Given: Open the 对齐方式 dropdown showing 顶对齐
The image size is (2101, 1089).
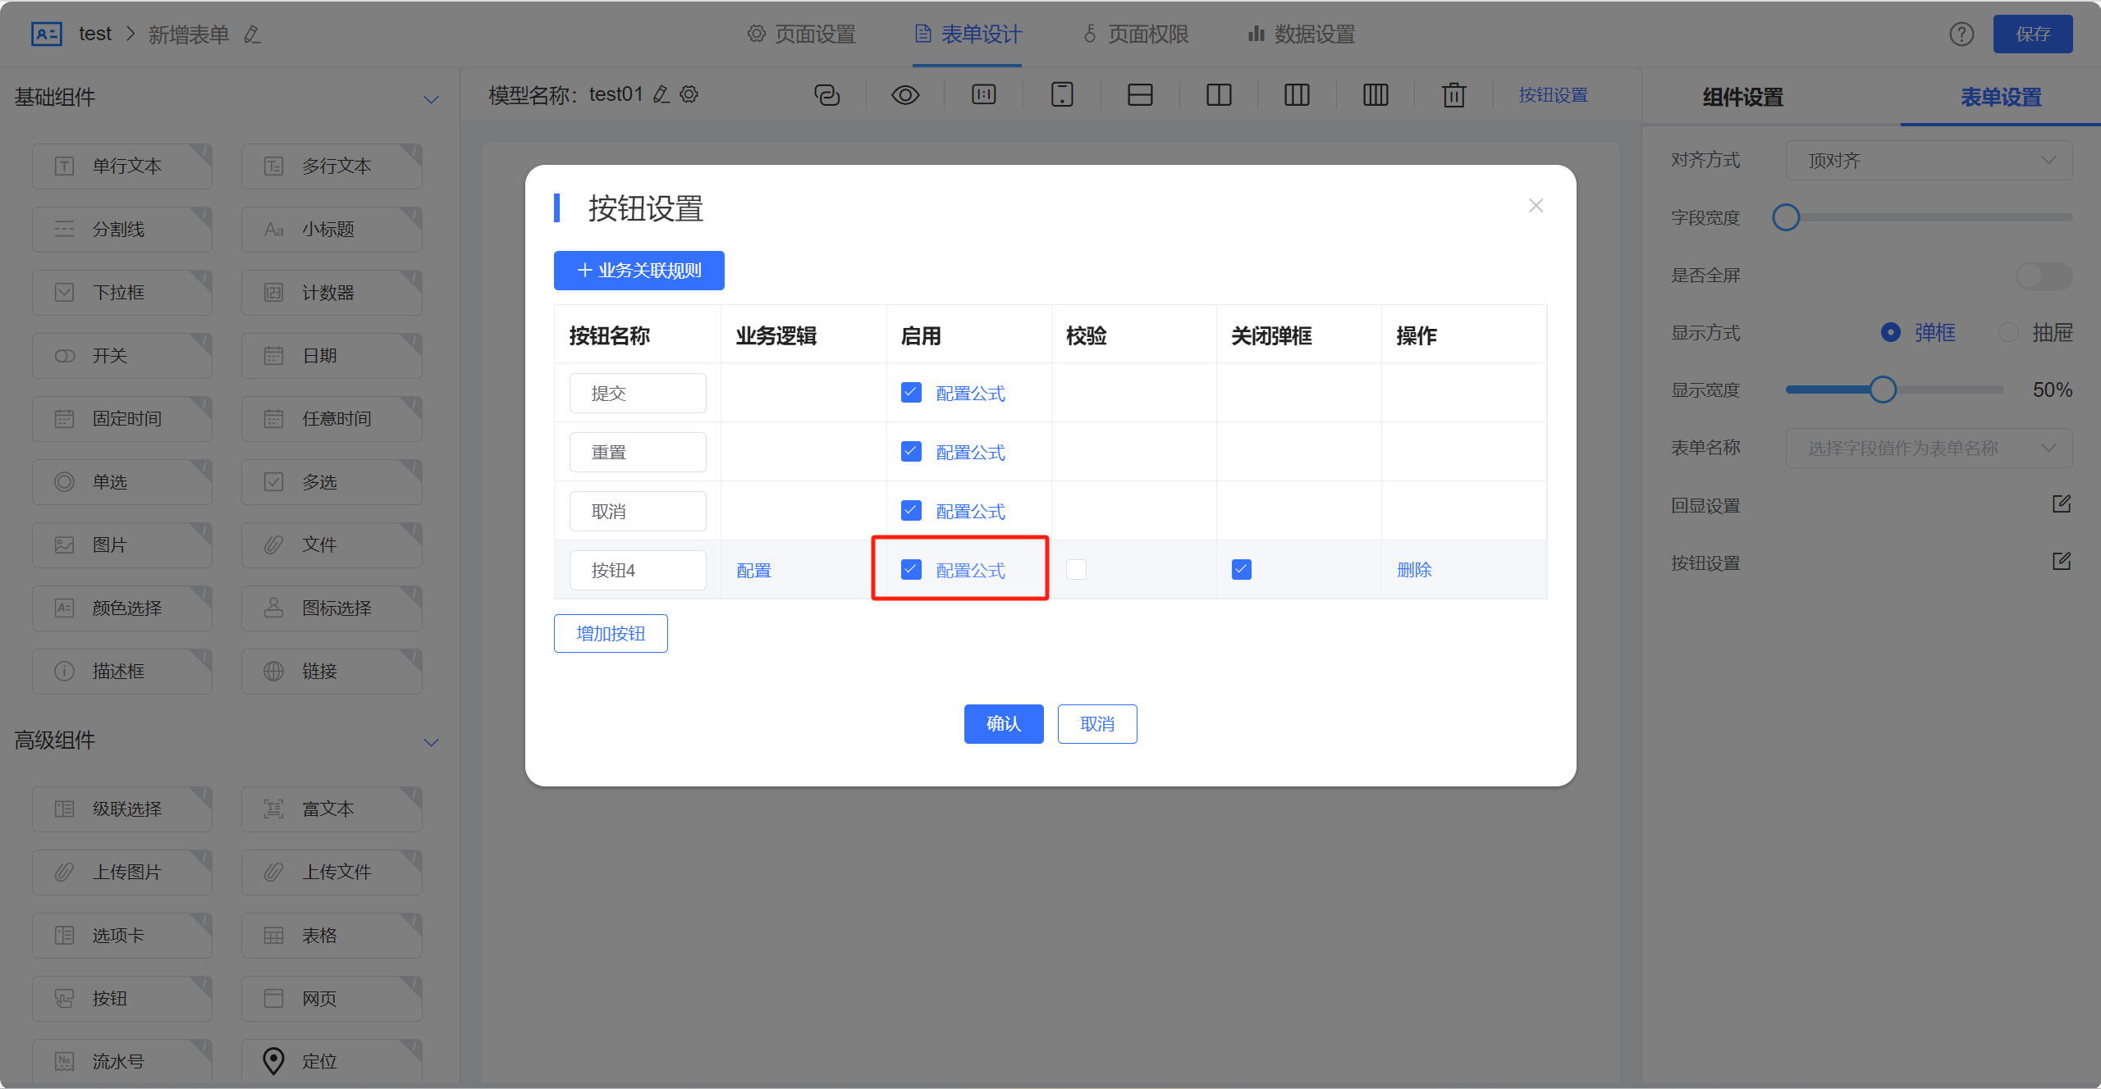Looking at the screenshot, I should (1929, 160).
